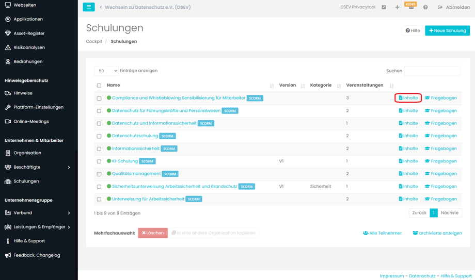Open the 50 entries per page dropdown
Viewport: 475px width, 280px height.
106,71
